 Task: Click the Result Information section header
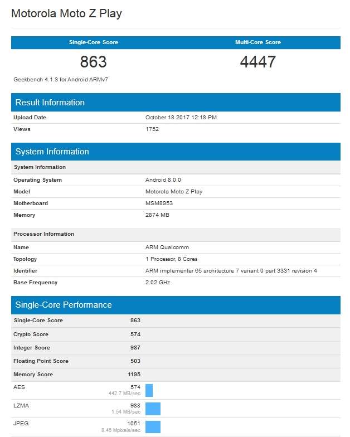click(x=50, y=103)
